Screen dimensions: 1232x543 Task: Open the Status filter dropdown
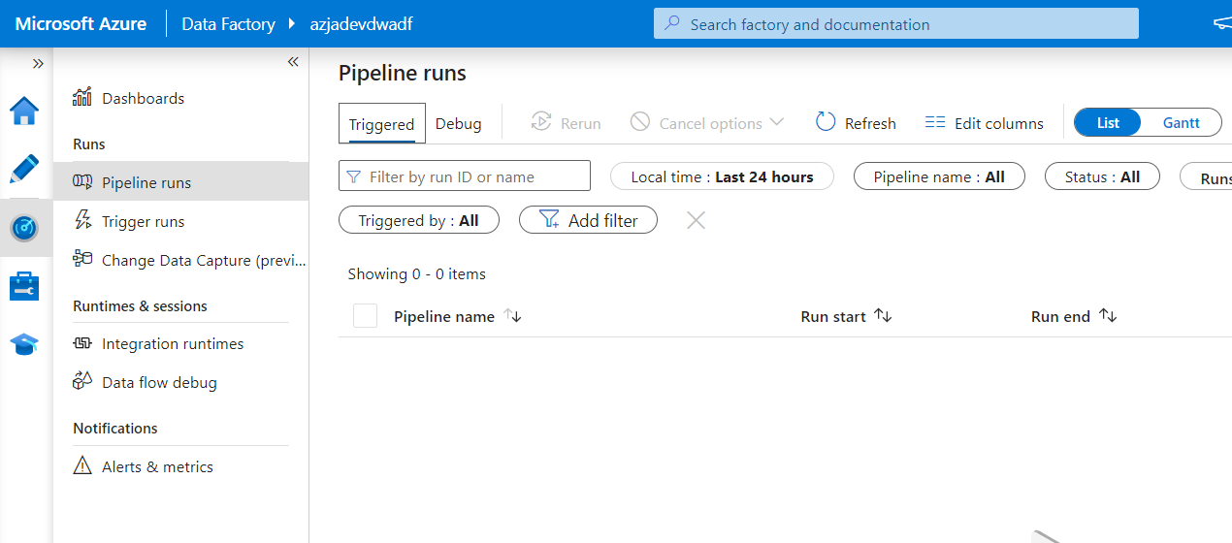pyautogui.click(x=1102, y=176)
